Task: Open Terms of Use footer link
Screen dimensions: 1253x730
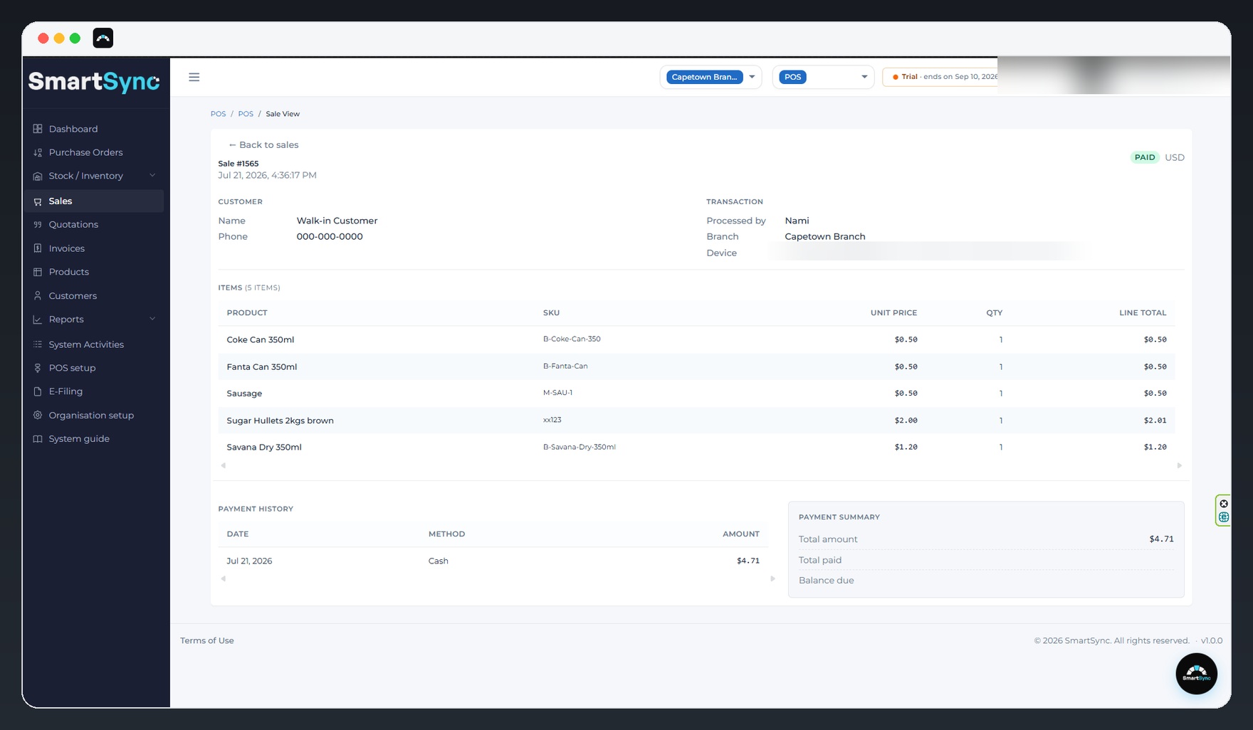Action: pos(207,640)
